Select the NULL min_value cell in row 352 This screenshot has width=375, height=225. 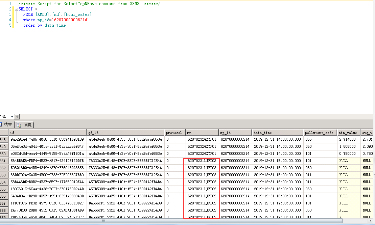349,168
